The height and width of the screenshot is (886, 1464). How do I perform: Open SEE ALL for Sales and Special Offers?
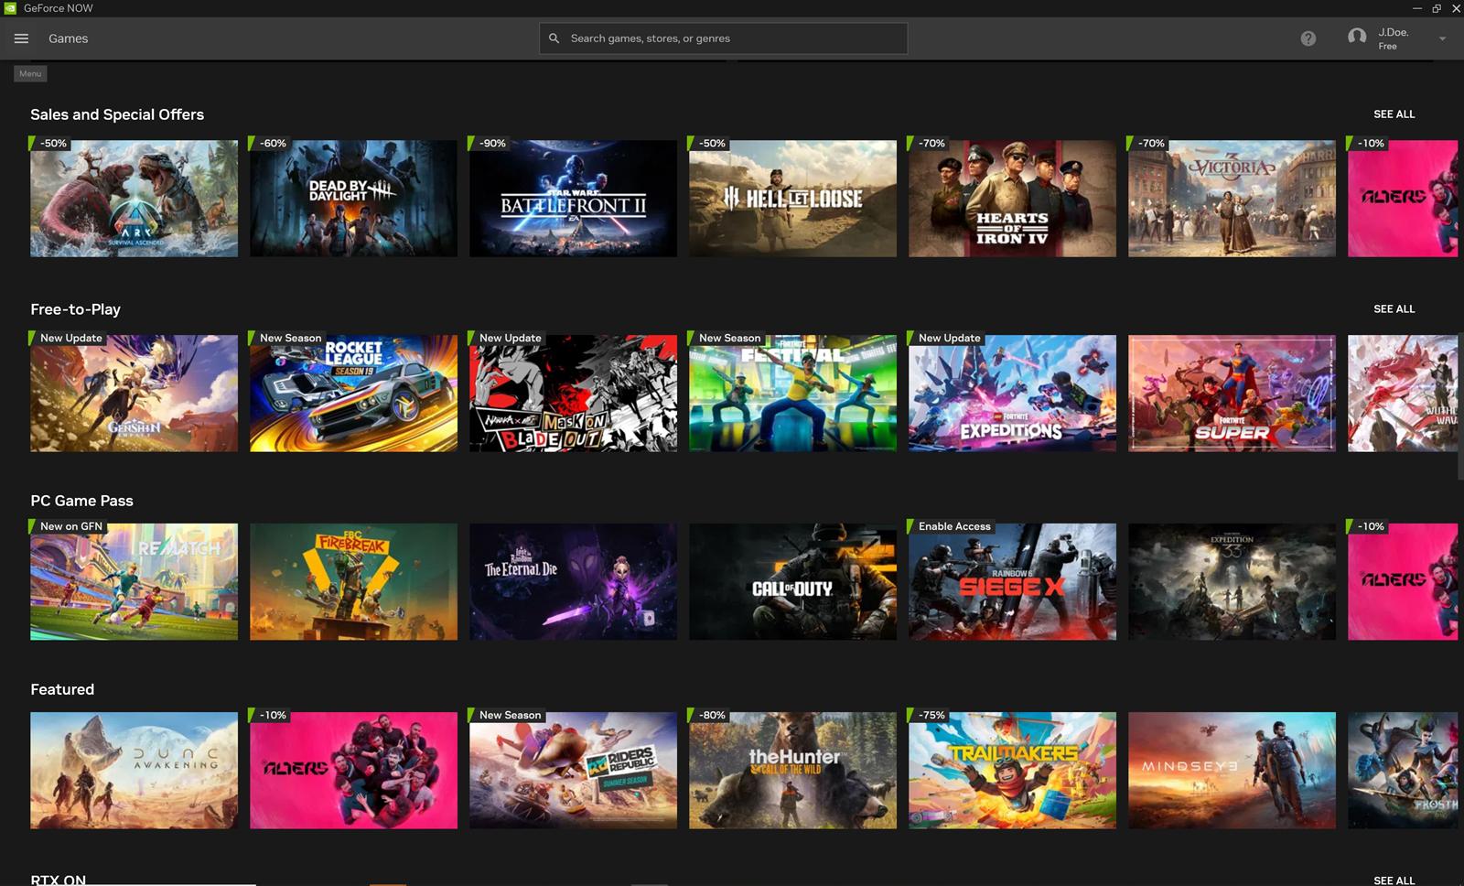[1394, 113]
